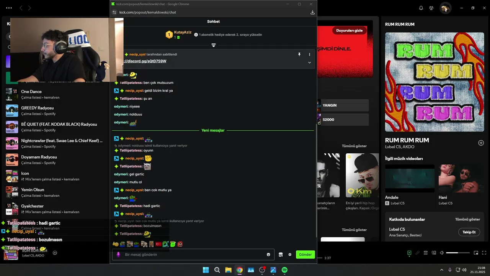Open KutayAziz leaderboard profile
490x276 pixels.
pos(183,32)
